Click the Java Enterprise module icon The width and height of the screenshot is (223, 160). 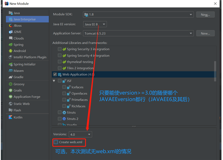click(x=11, y=19)
